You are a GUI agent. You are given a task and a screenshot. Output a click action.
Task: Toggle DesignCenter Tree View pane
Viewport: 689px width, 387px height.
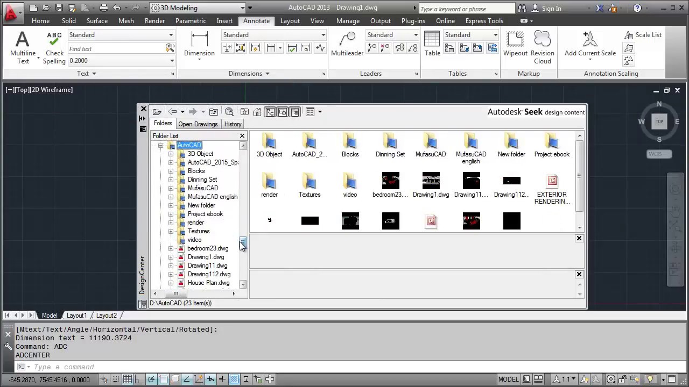[x=270, y=112]
